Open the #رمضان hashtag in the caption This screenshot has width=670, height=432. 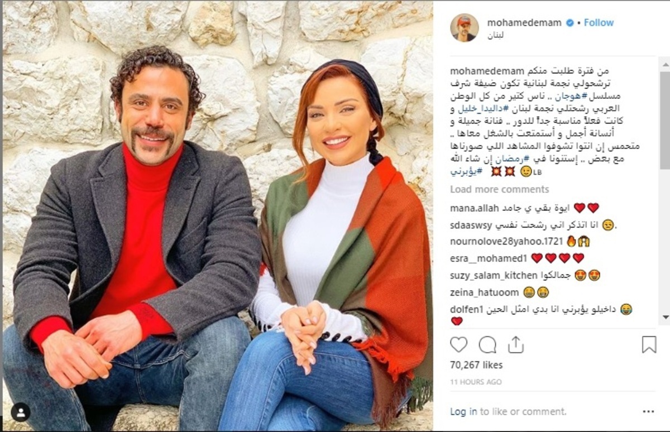point(523,159)
